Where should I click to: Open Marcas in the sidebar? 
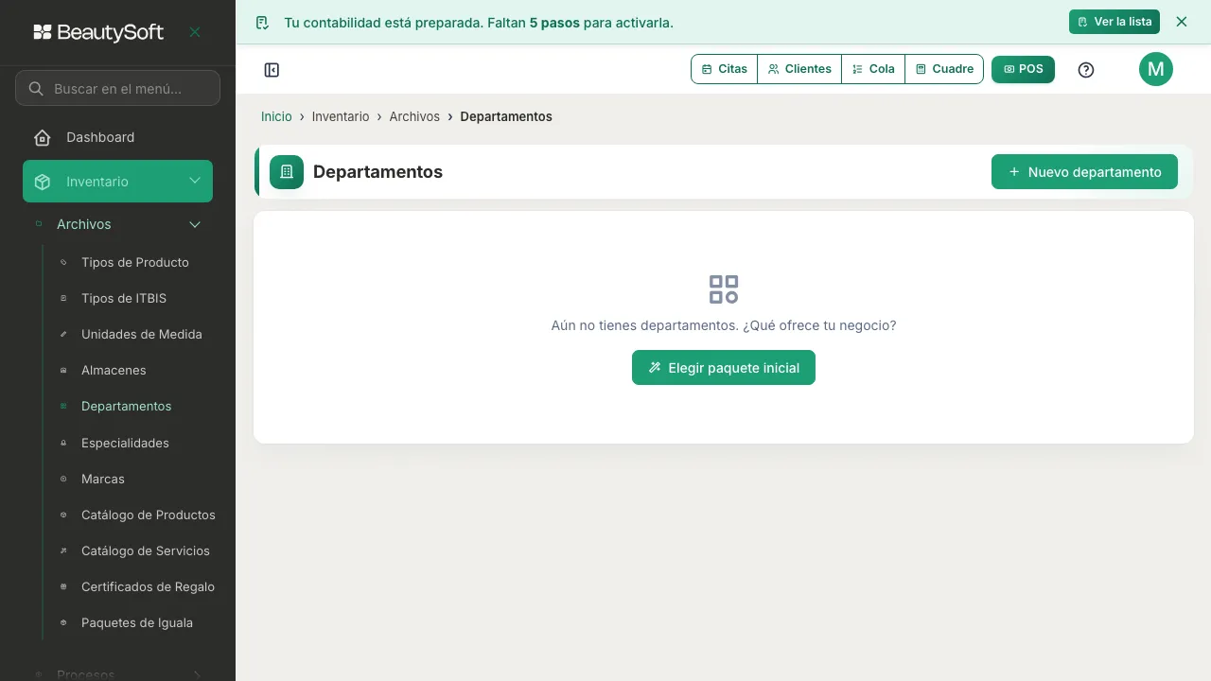(103, 480)
